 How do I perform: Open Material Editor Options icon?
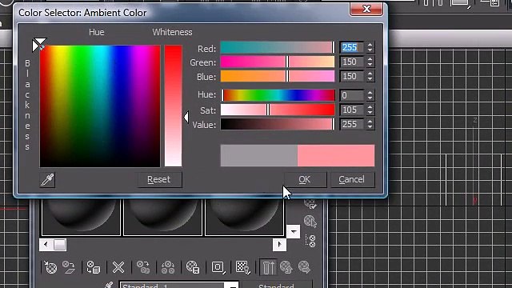click(x=310, y=203)
